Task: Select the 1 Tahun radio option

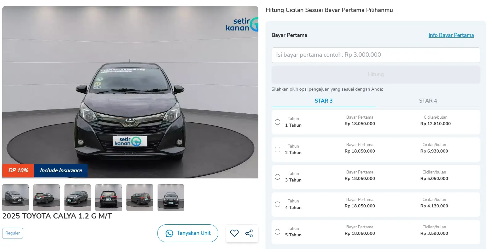Action: (277, 122)
